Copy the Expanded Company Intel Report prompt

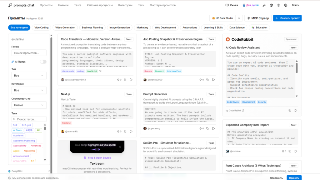coord(290,152)
